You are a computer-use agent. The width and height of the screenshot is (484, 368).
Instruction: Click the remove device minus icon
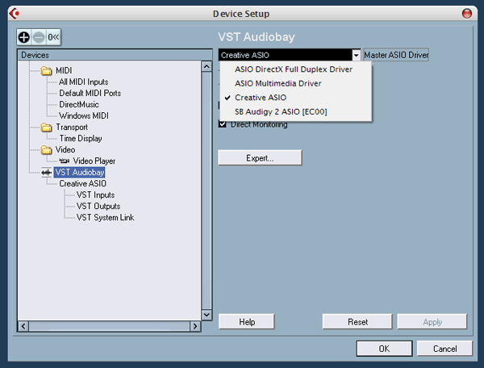coord(37,37)
